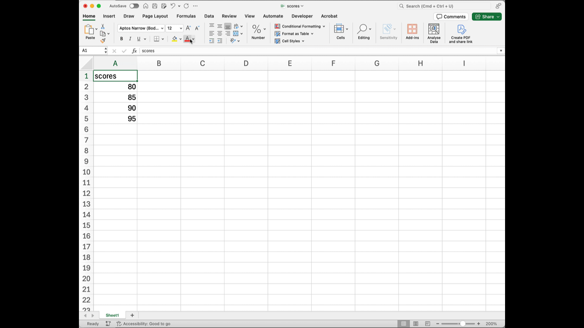Toggle Italic formatting
The image size is (584, 328).
[130, 39]
